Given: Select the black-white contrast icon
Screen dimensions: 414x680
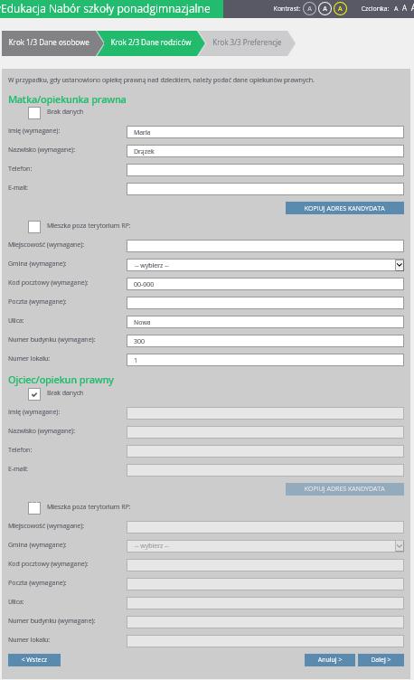Looking at the screenshot, I should pos(325,9).
